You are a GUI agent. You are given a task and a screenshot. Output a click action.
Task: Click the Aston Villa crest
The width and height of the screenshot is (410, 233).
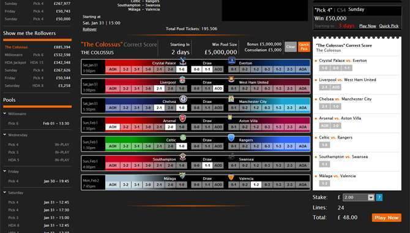click(230, 117)
